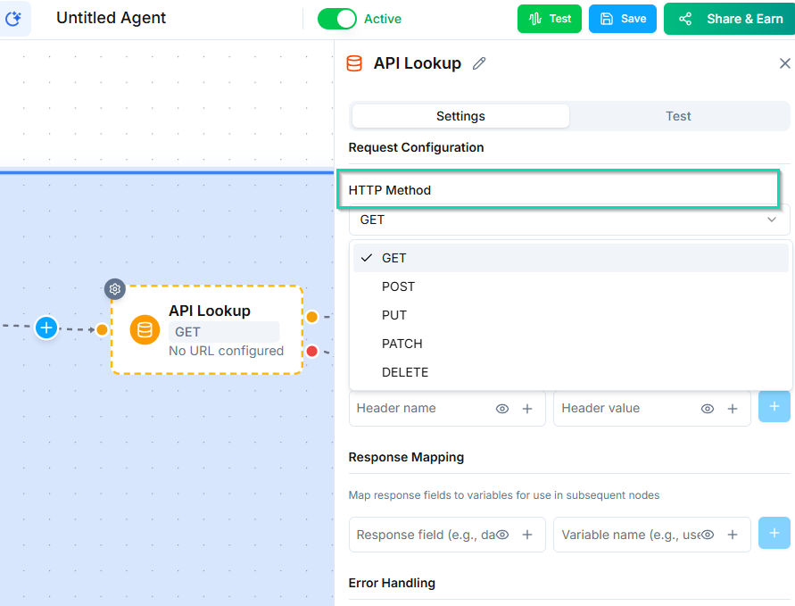This screenshot has height=606, width=795.
Task: Click the plus icon inside the Header value field
Action: click(733, 409)
